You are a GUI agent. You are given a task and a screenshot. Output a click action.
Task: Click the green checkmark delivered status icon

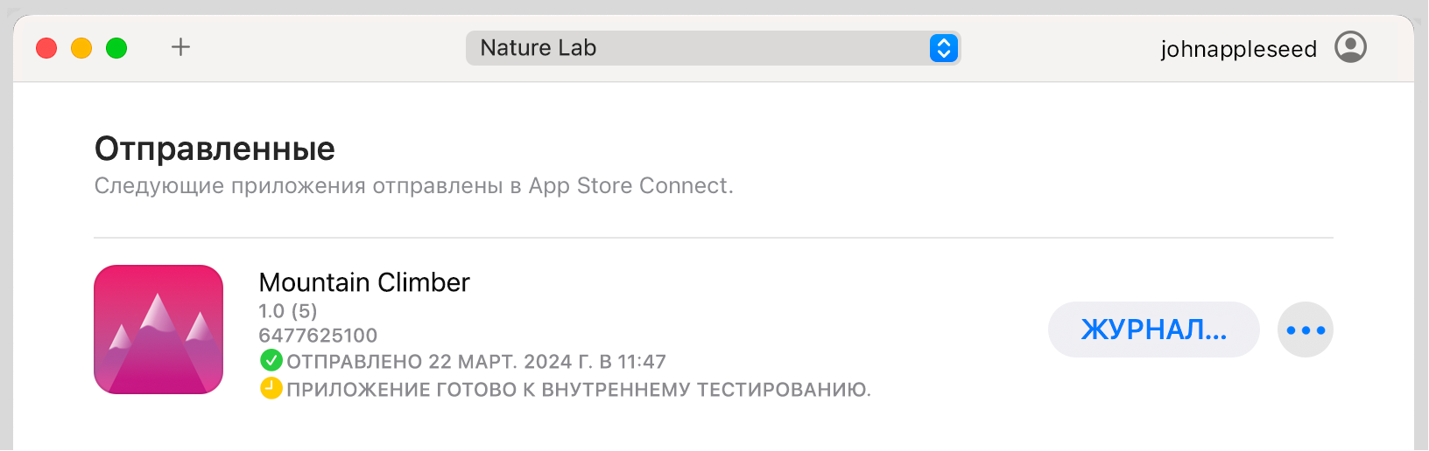click(x=271, y=360)
